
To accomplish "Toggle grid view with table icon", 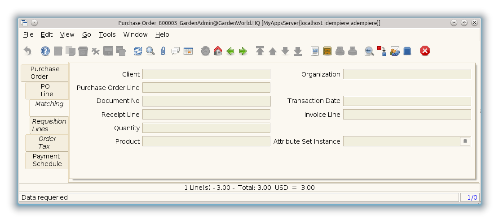I will (188, 51).
